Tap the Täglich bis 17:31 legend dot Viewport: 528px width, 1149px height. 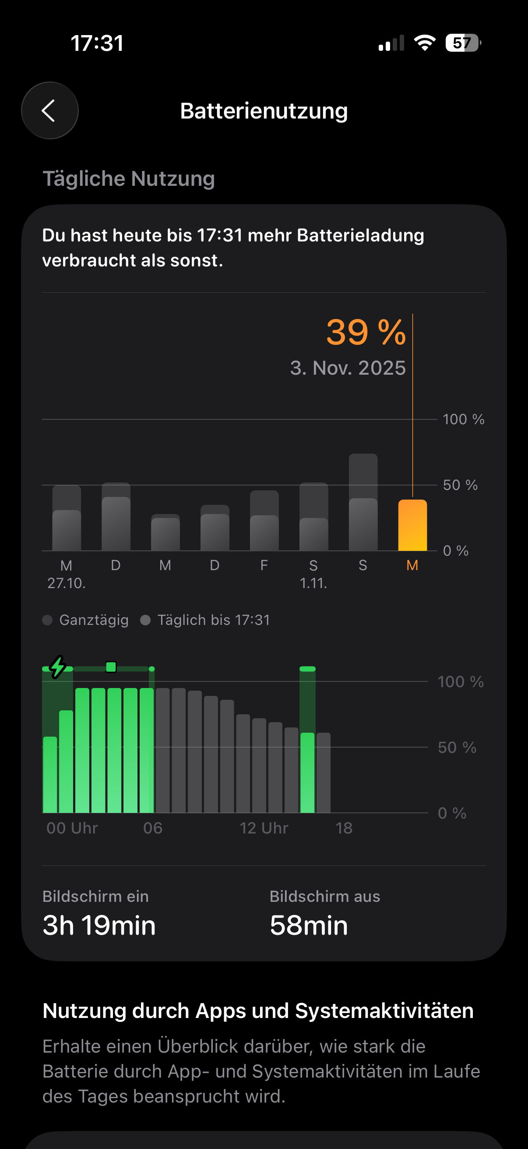point(145,620)
